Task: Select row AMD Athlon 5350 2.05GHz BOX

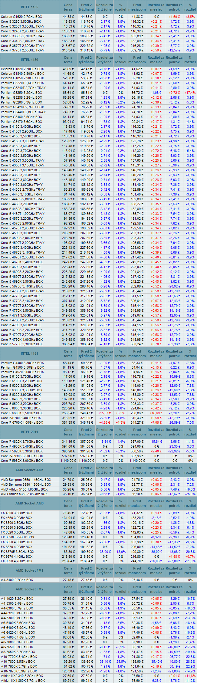Action: (x=98, y=494)
